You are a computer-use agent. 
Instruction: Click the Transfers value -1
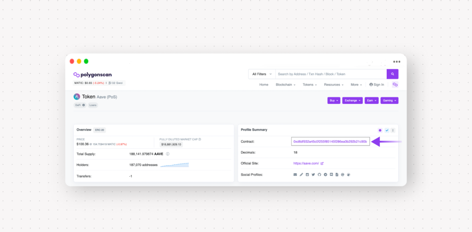pyautogui.click(x=130, y=176)
